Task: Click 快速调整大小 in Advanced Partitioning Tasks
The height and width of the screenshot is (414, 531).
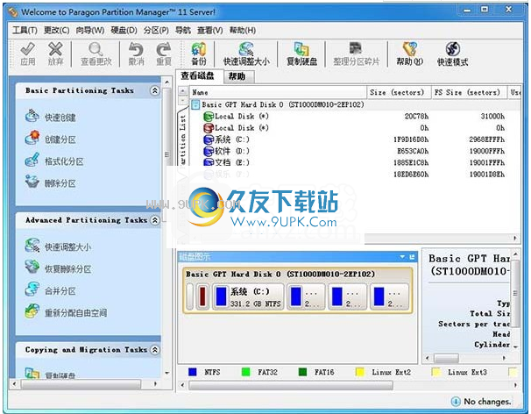Action: pos(67,246)
